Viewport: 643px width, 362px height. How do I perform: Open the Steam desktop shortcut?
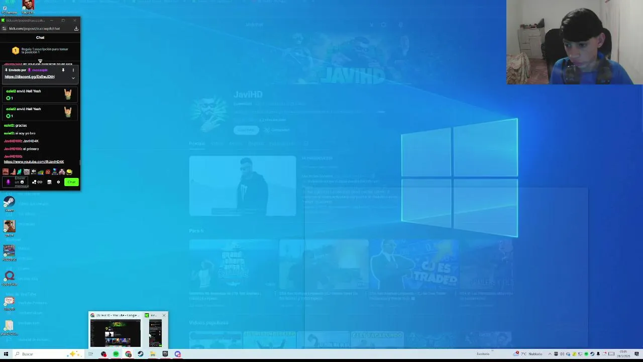9,204
